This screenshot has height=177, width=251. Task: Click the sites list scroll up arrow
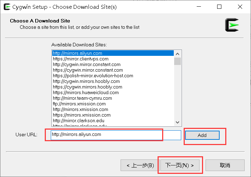click(x=177, y=54)
